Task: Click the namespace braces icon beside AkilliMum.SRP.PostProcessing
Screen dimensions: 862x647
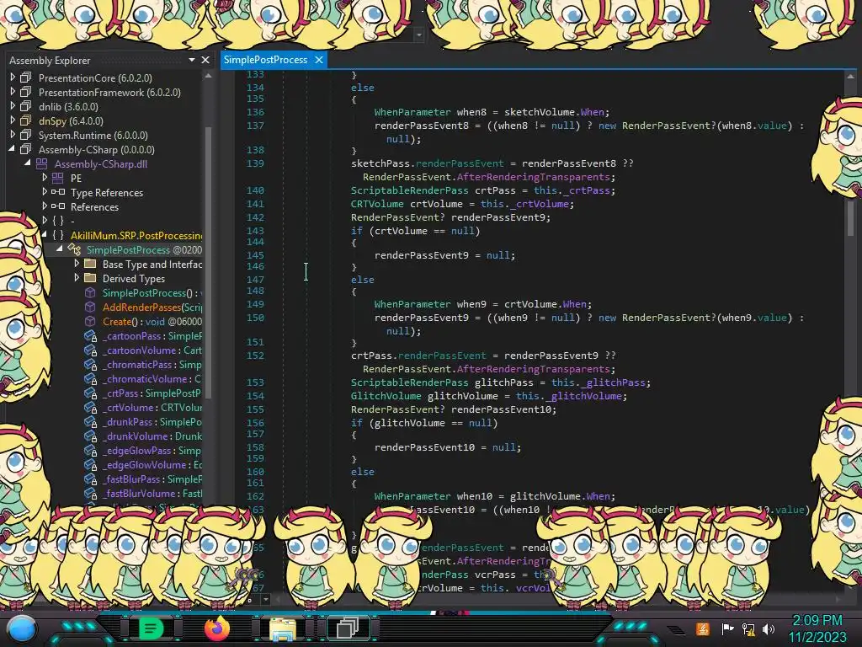Action: [58, 235]
